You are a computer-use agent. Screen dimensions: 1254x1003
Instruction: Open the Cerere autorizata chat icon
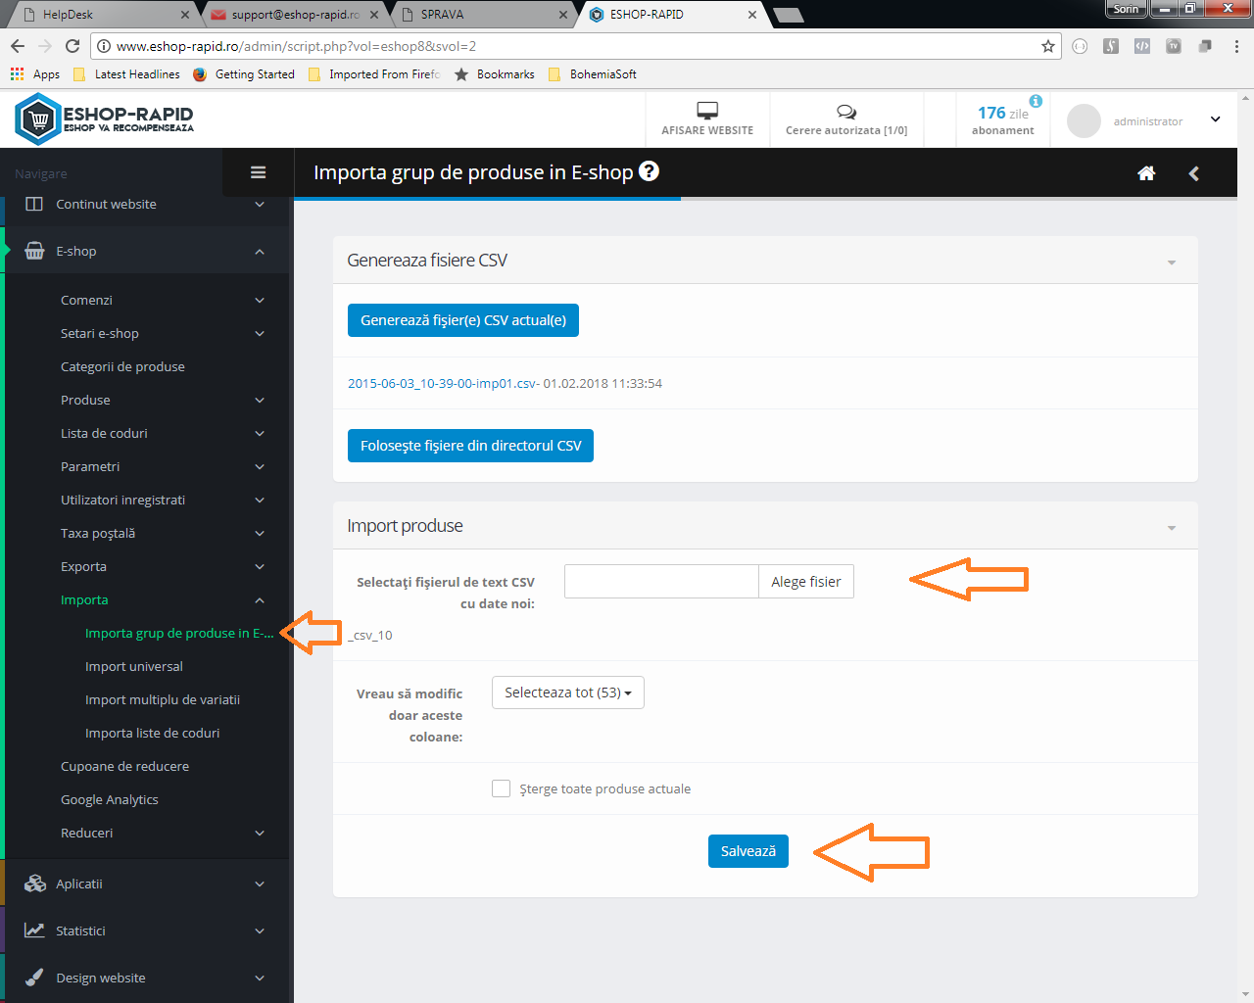click(x=846, y=112)
